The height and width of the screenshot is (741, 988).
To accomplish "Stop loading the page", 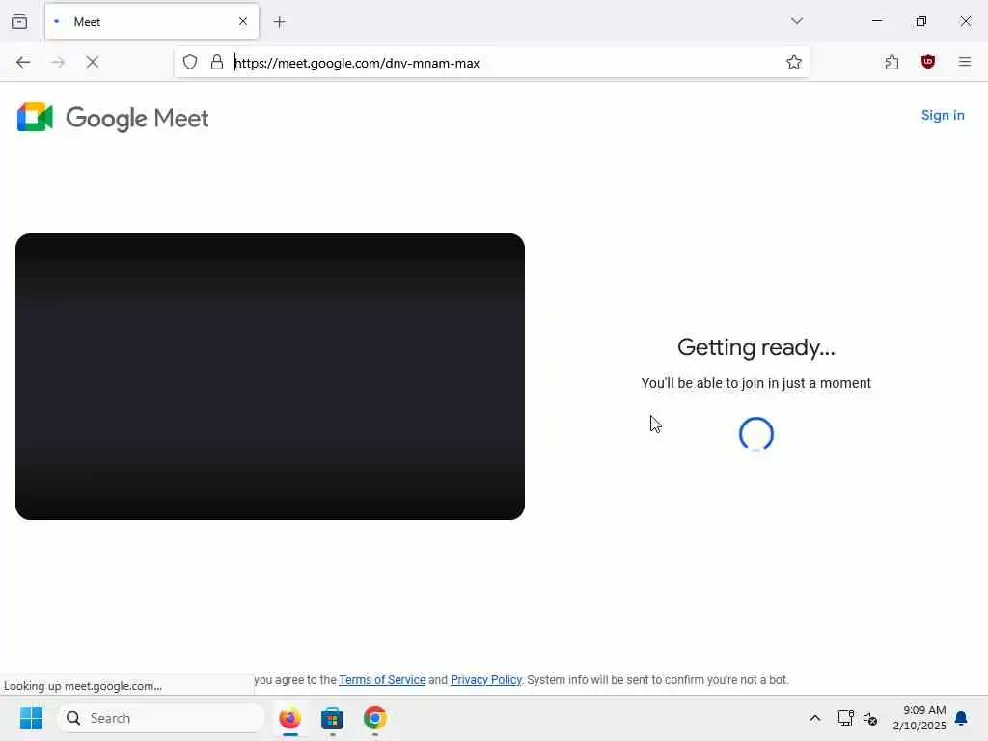I will tap(93, 62).
